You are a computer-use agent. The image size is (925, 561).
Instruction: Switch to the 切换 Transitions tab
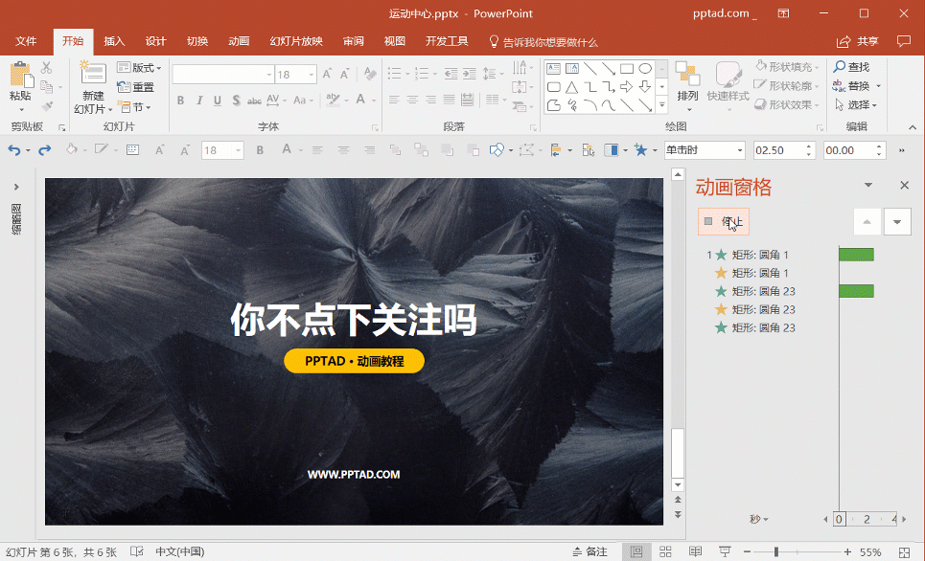(197, 41)
